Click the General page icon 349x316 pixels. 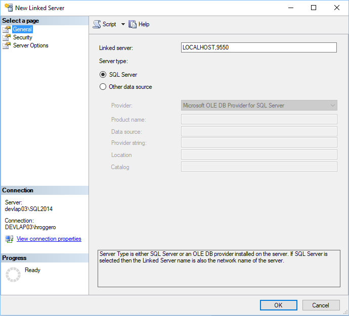[7, 29]
